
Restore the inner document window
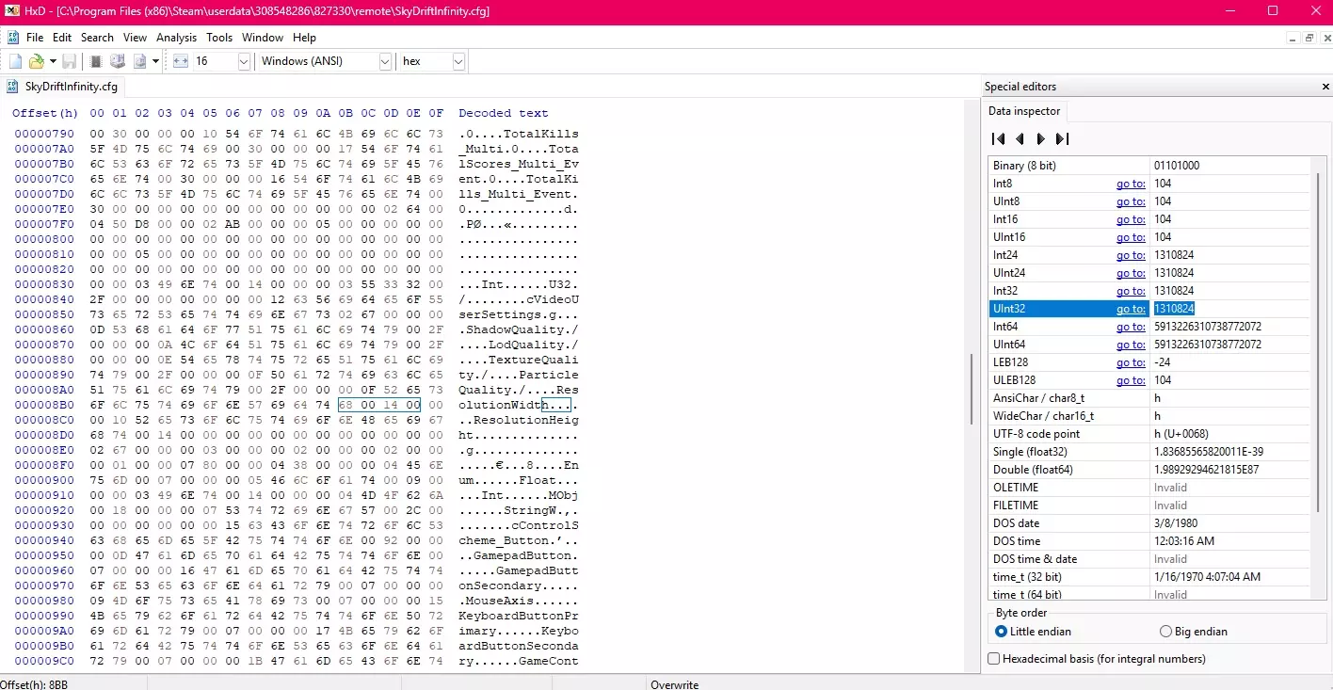pos(1309,38)
